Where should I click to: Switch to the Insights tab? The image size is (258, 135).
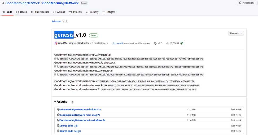(x=109, y=12)
